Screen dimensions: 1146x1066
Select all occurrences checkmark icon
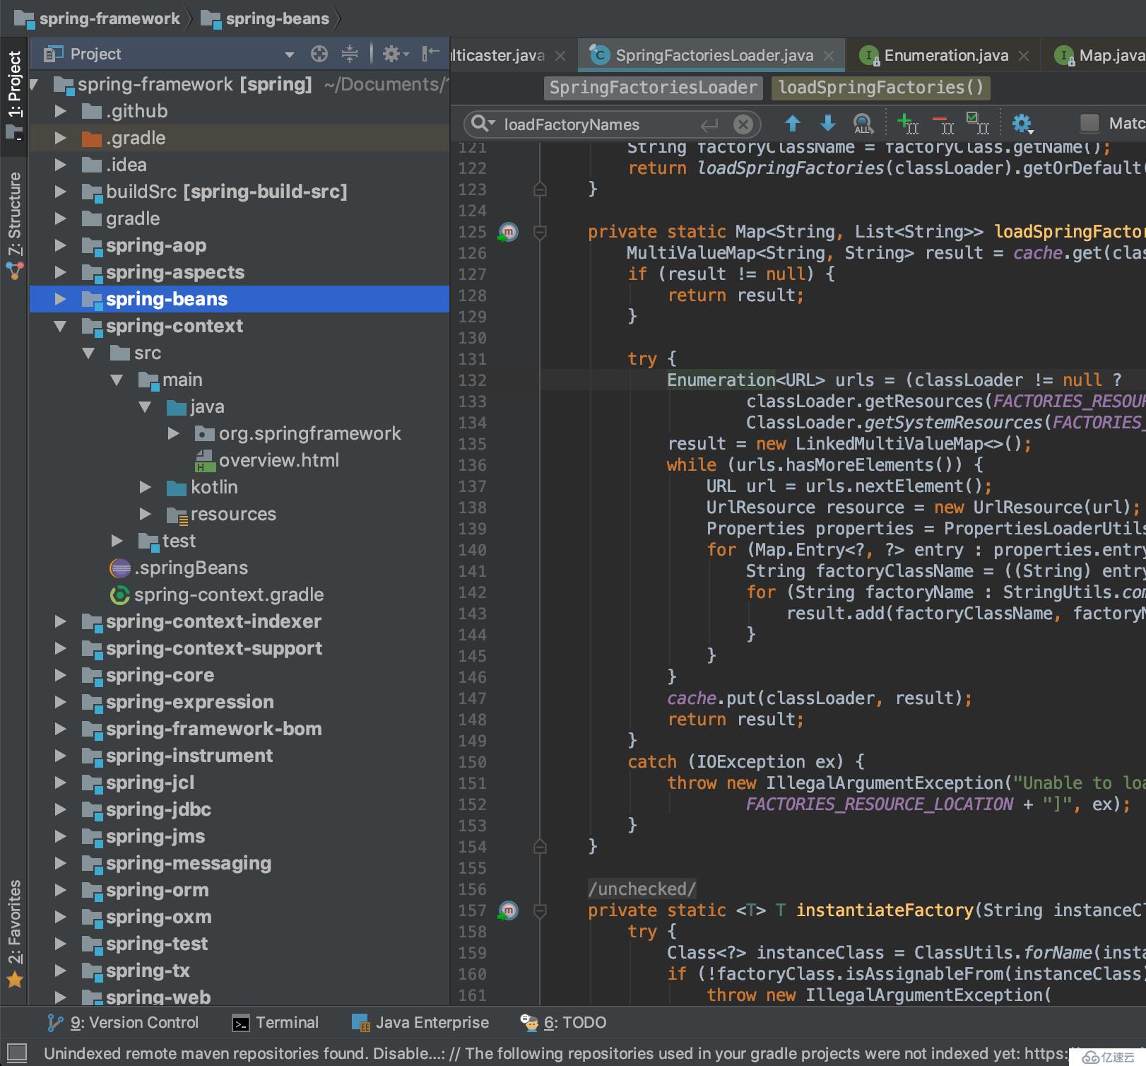point(978,123)
